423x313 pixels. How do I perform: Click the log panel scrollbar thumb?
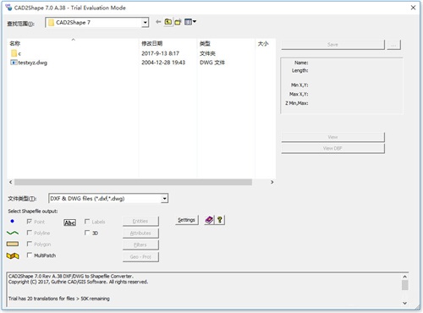(404, 285)
